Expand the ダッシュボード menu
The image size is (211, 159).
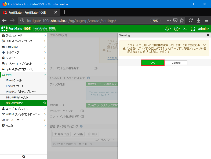(24, 35)
